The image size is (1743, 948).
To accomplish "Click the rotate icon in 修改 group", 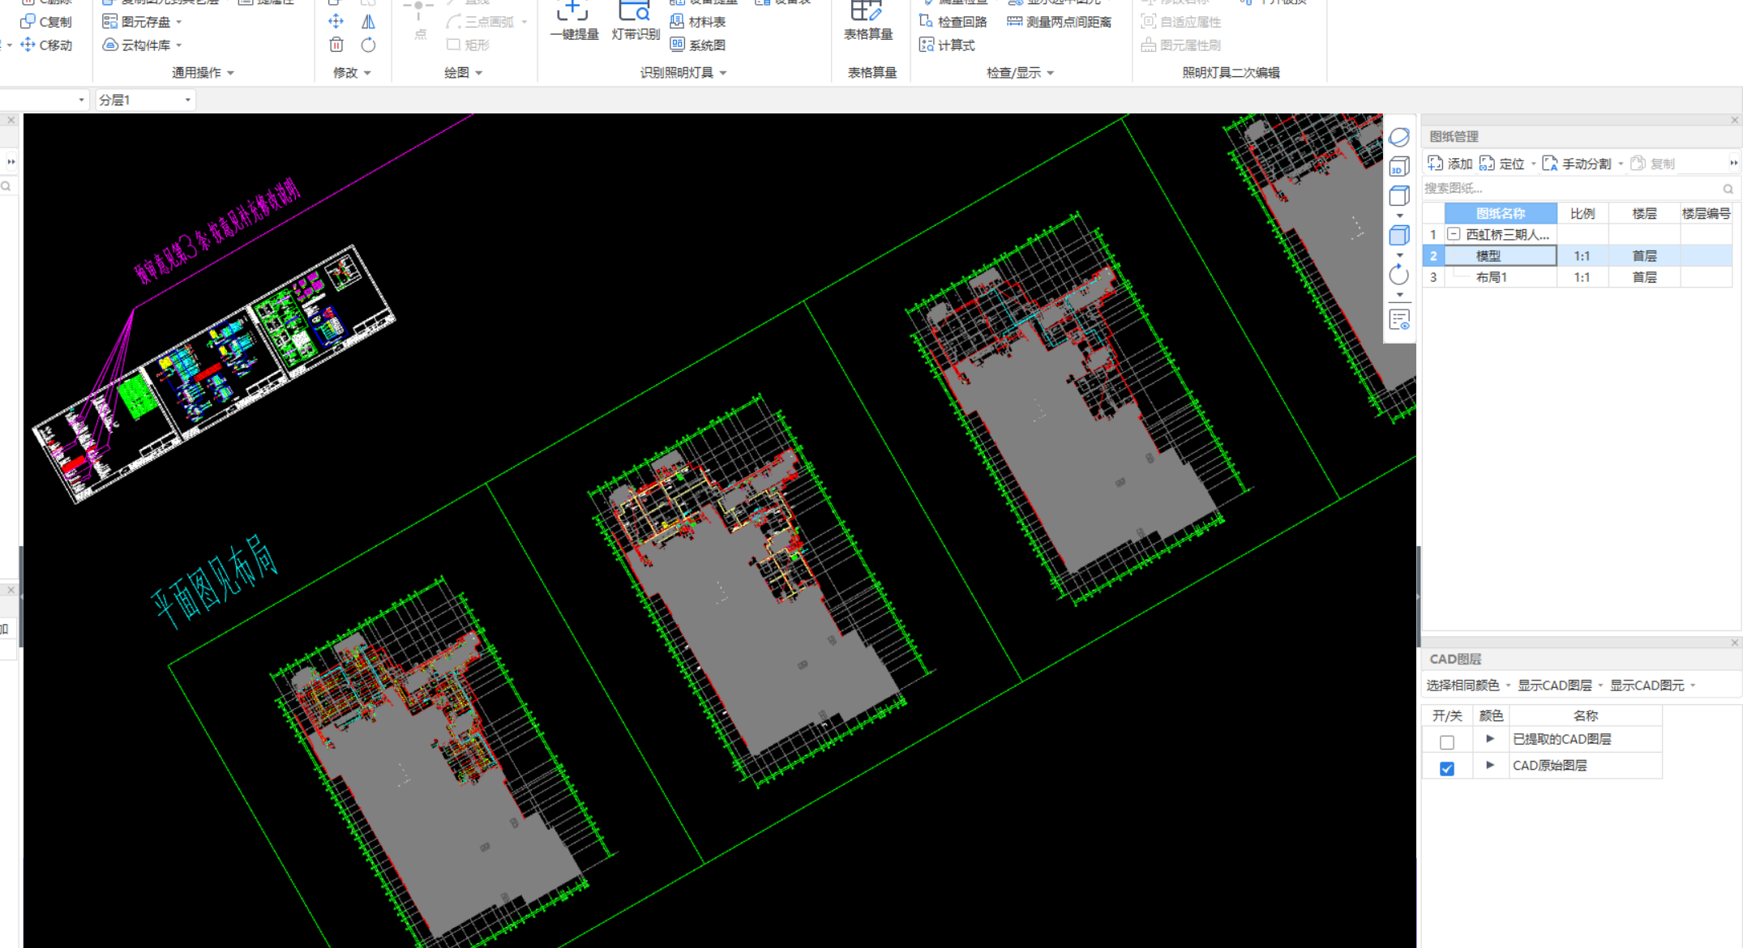I will click(x=368, y=45).
